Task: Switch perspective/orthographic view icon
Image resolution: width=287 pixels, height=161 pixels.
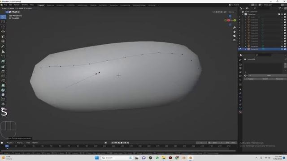Action: point(235,40)
